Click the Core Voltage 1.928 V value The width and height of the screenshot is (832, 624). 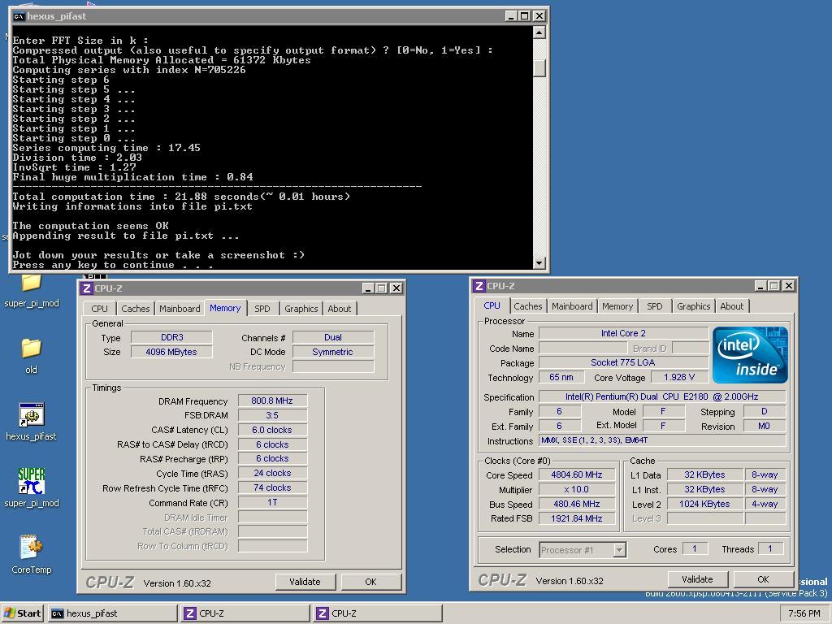pyautogui.click(x=680, y=377)
